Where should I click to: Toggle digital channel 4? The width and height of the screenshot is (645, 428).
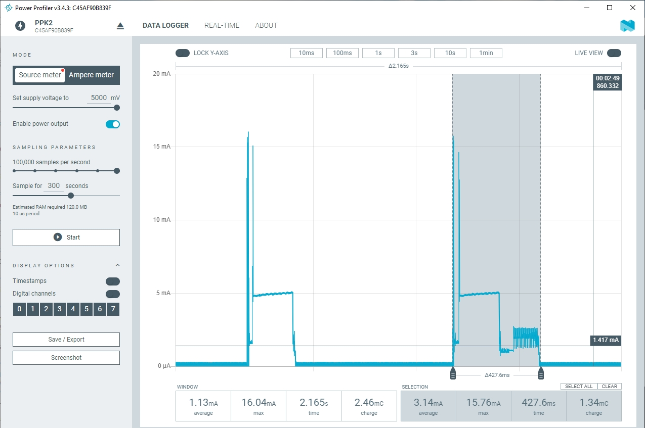click(x=73, y=309)
